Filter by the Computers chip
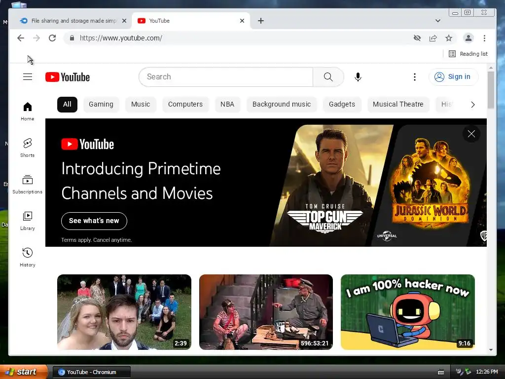505x379 pixels. click(185, 105)
